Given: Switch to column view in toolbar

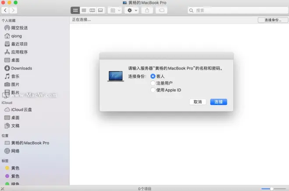Looking at the screenshot, I should (92, 10).
